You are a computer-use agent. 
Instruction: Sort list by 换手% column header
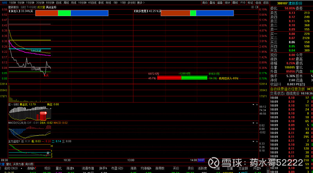click(x=103, y=168)
